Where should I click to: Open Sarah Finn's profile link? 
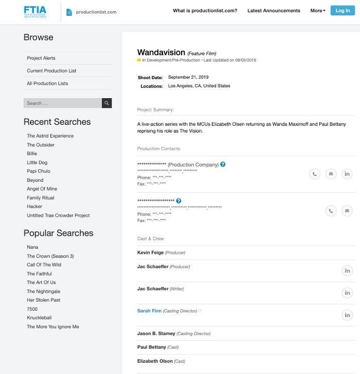[x=149, y=311]
